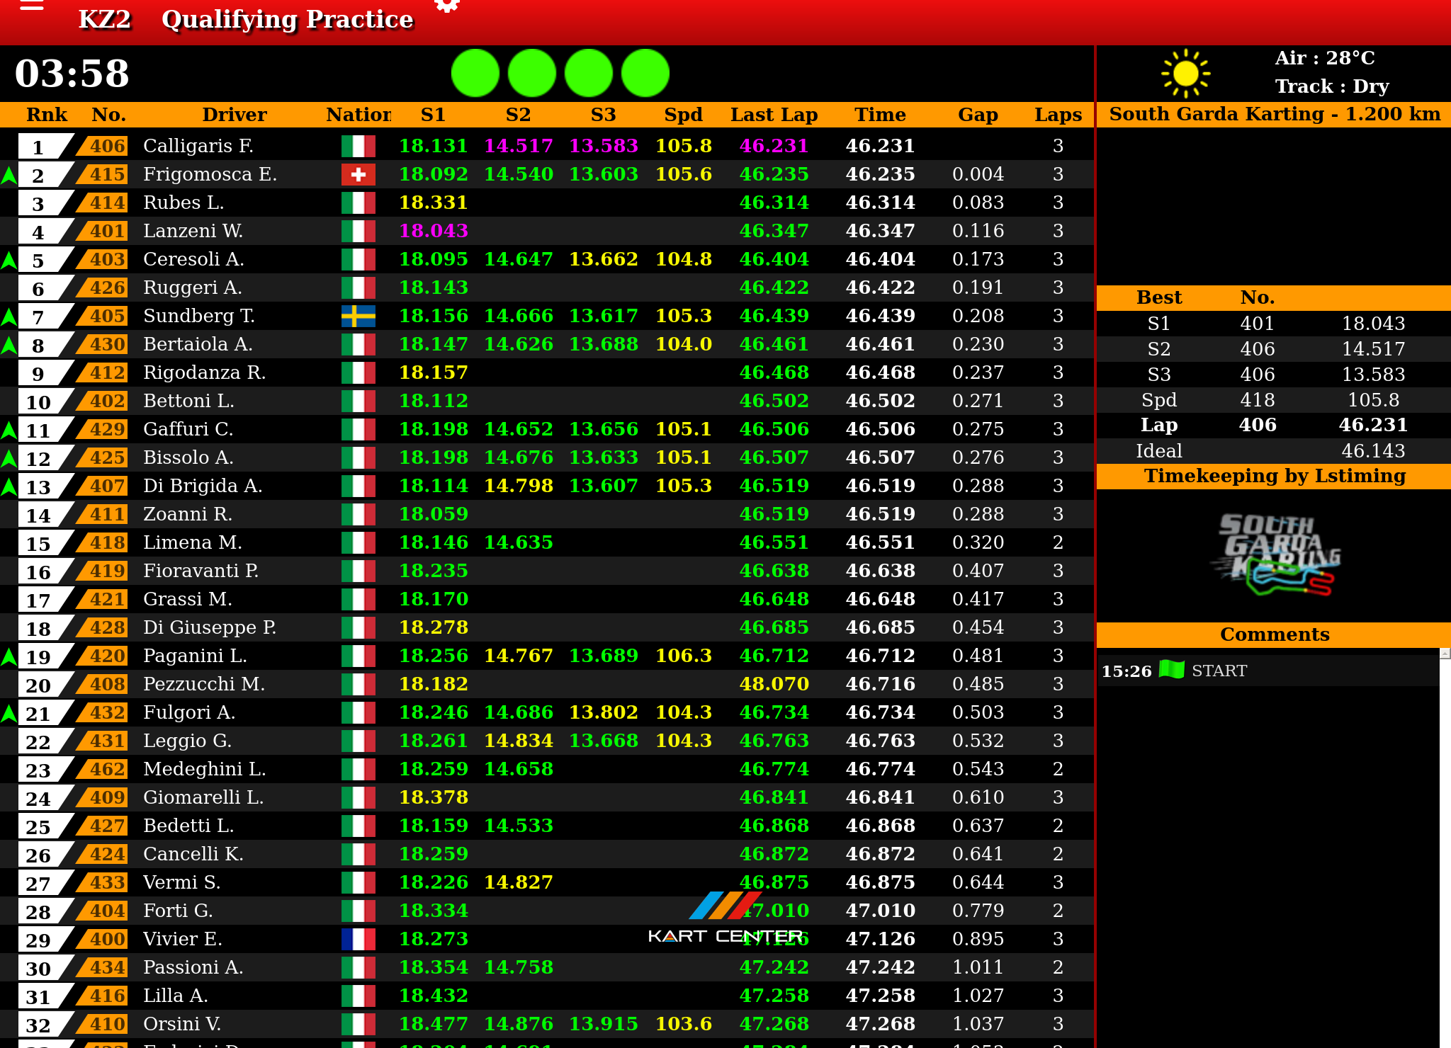1451x1048 pixels.
Task: Click the Qualifying Practice session title
Action: click(287, 20)
